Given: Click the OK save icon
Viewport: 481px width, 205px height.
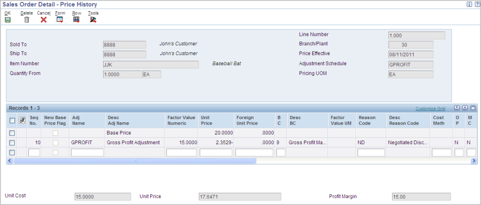Looking at the screenshot, I should point(7,20).
